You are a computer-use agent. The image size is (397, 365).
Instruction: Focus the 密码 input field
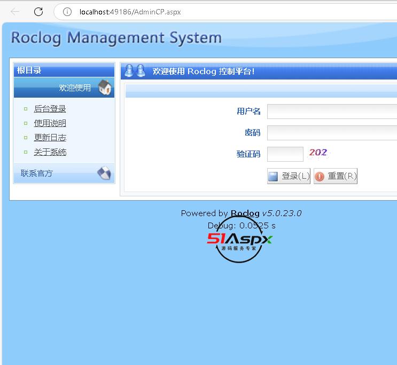pos(332,133)
